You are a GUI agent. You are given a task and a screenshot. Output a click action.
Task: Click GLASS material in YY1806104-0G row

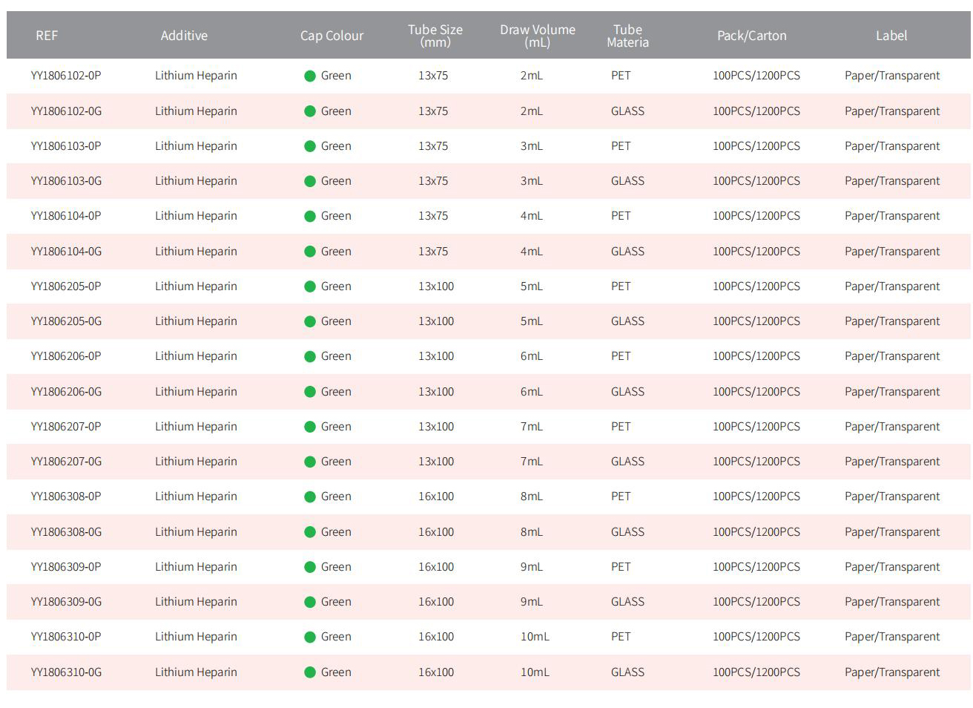pos(627,252)
